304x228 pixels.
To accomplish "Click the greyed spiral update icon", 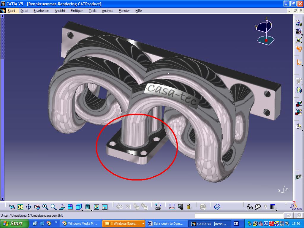I will [x=203, y=207].
